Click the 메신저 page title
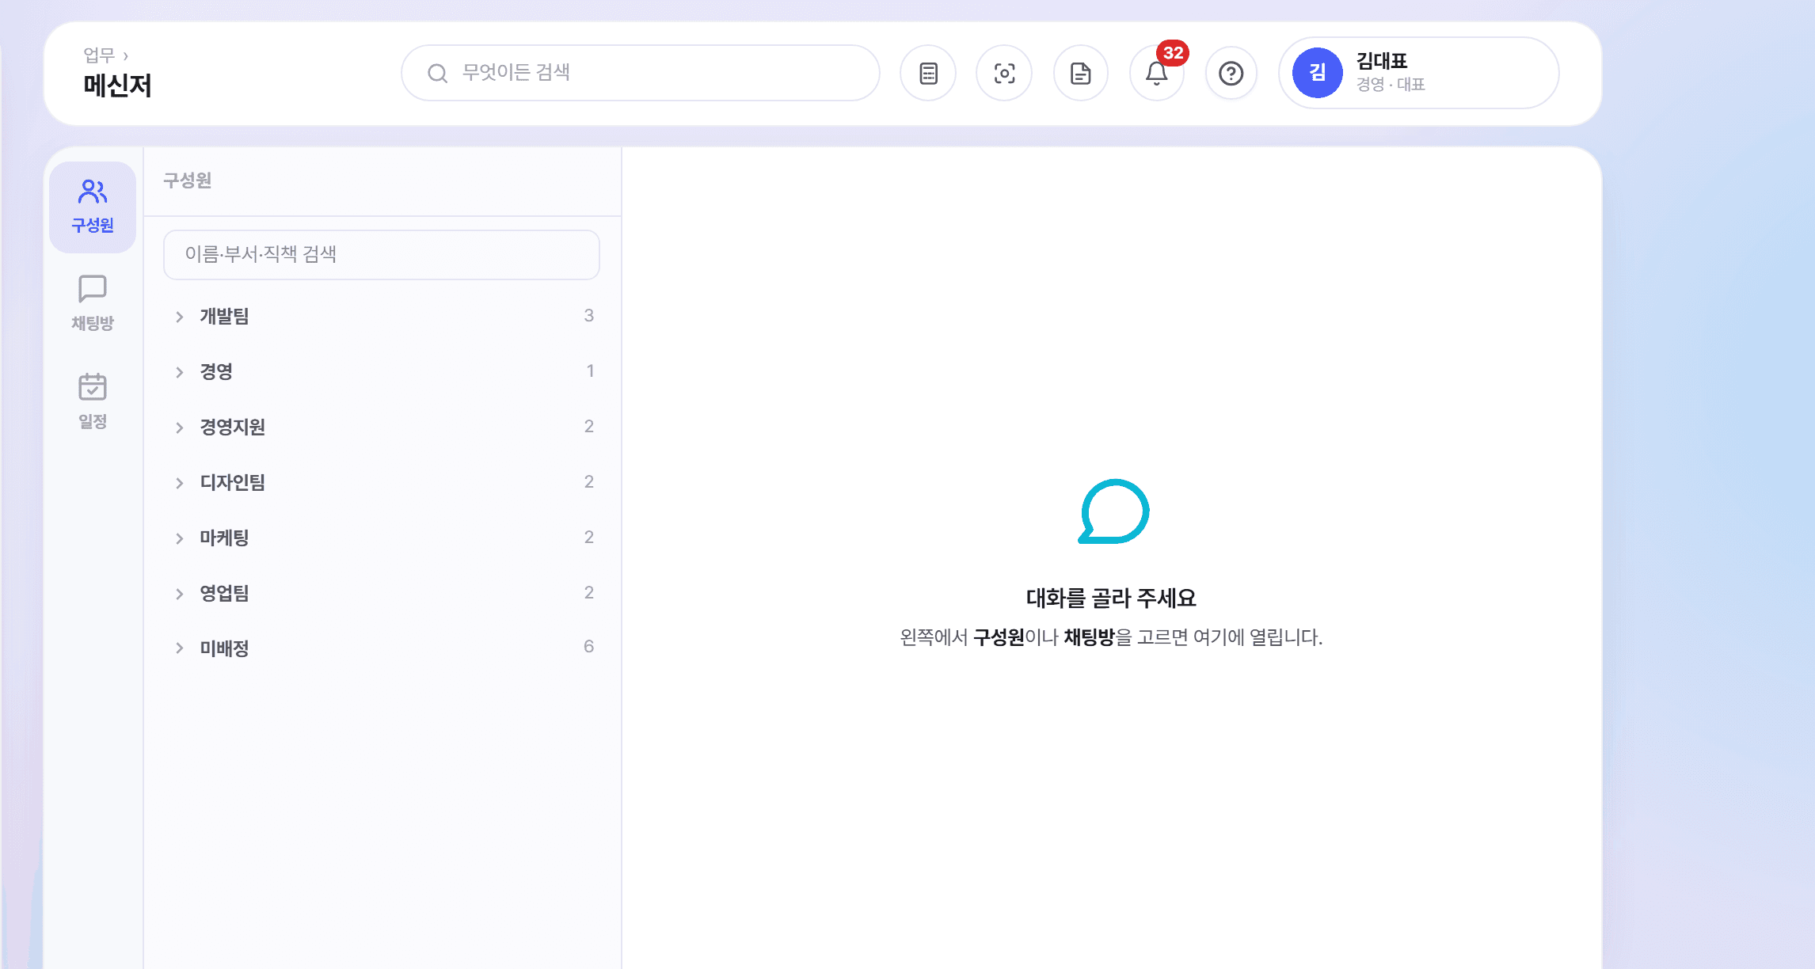Screen dimensions: 1815x969 click(117, 85)
